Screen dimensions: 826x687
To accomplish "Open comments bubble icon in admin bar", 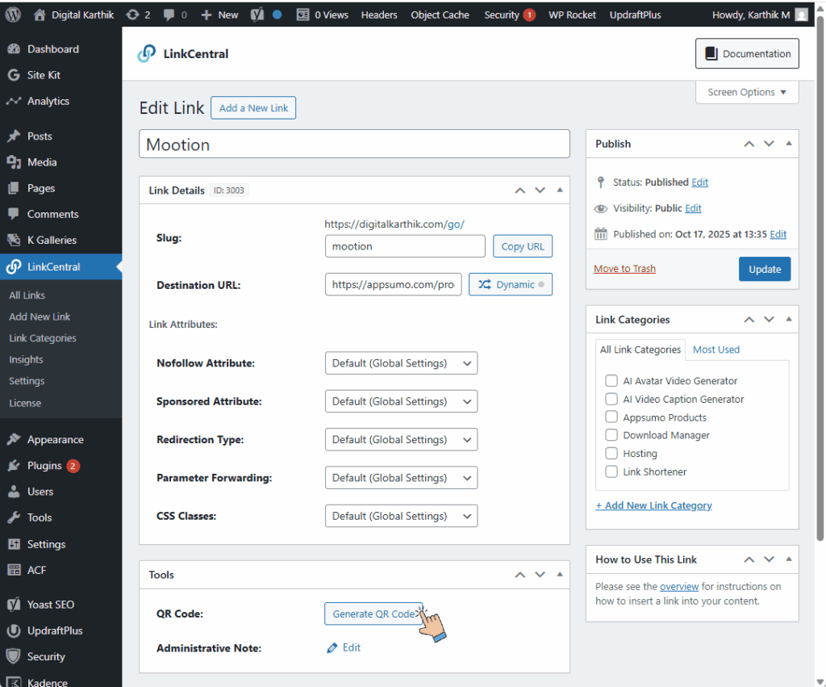I will pyautogui.click(x=171, y=15).
